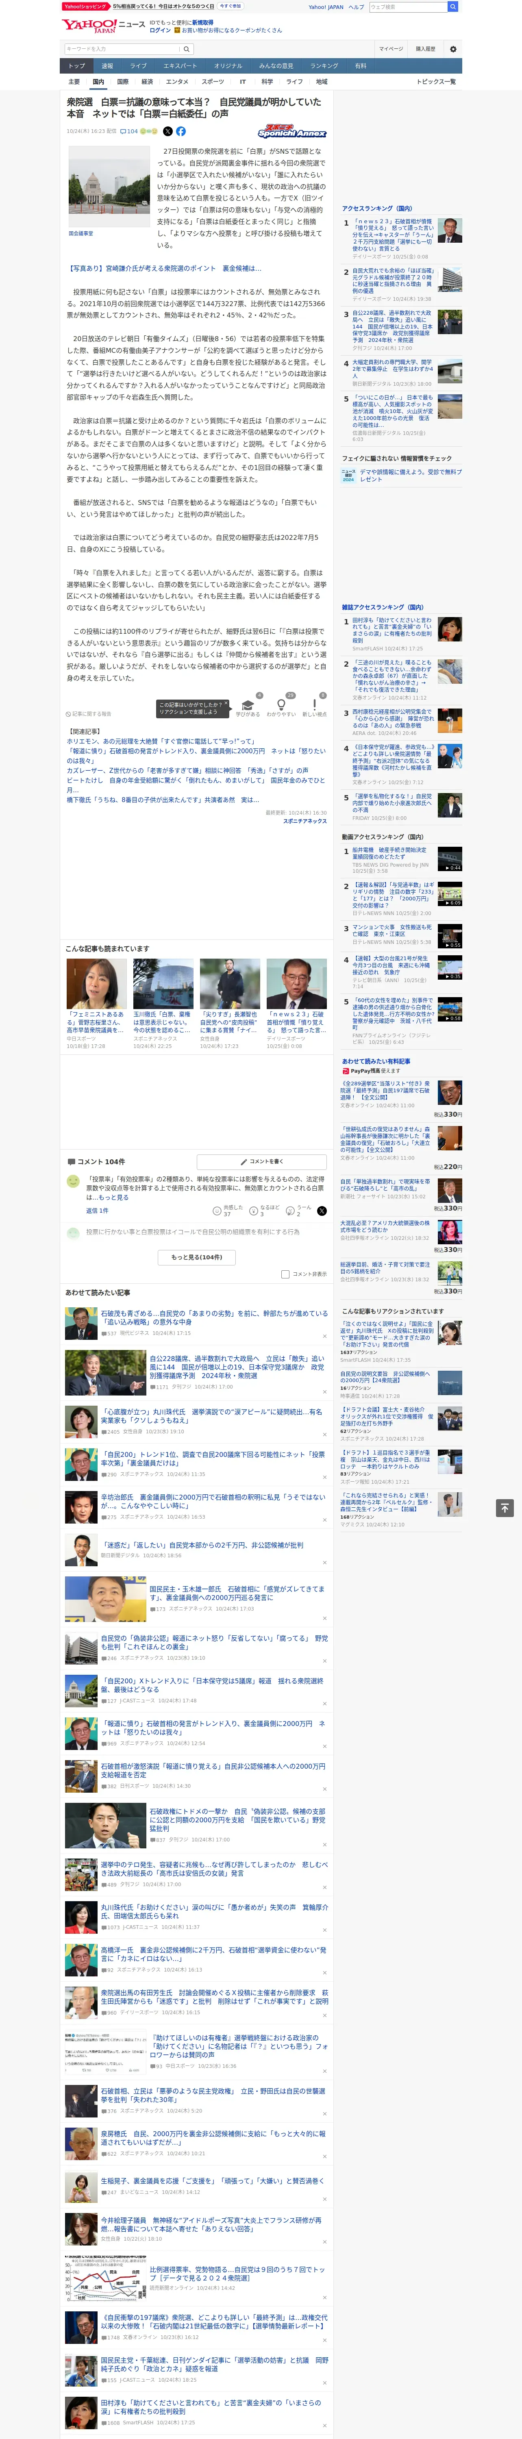522x2439 pixels.
Task: Select the トップ tab
Action: click(x=77, y=66)
